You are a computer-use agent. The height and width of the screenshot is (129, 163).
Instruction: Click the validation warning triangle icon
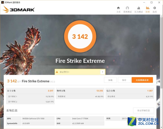[x=57, y=72]
